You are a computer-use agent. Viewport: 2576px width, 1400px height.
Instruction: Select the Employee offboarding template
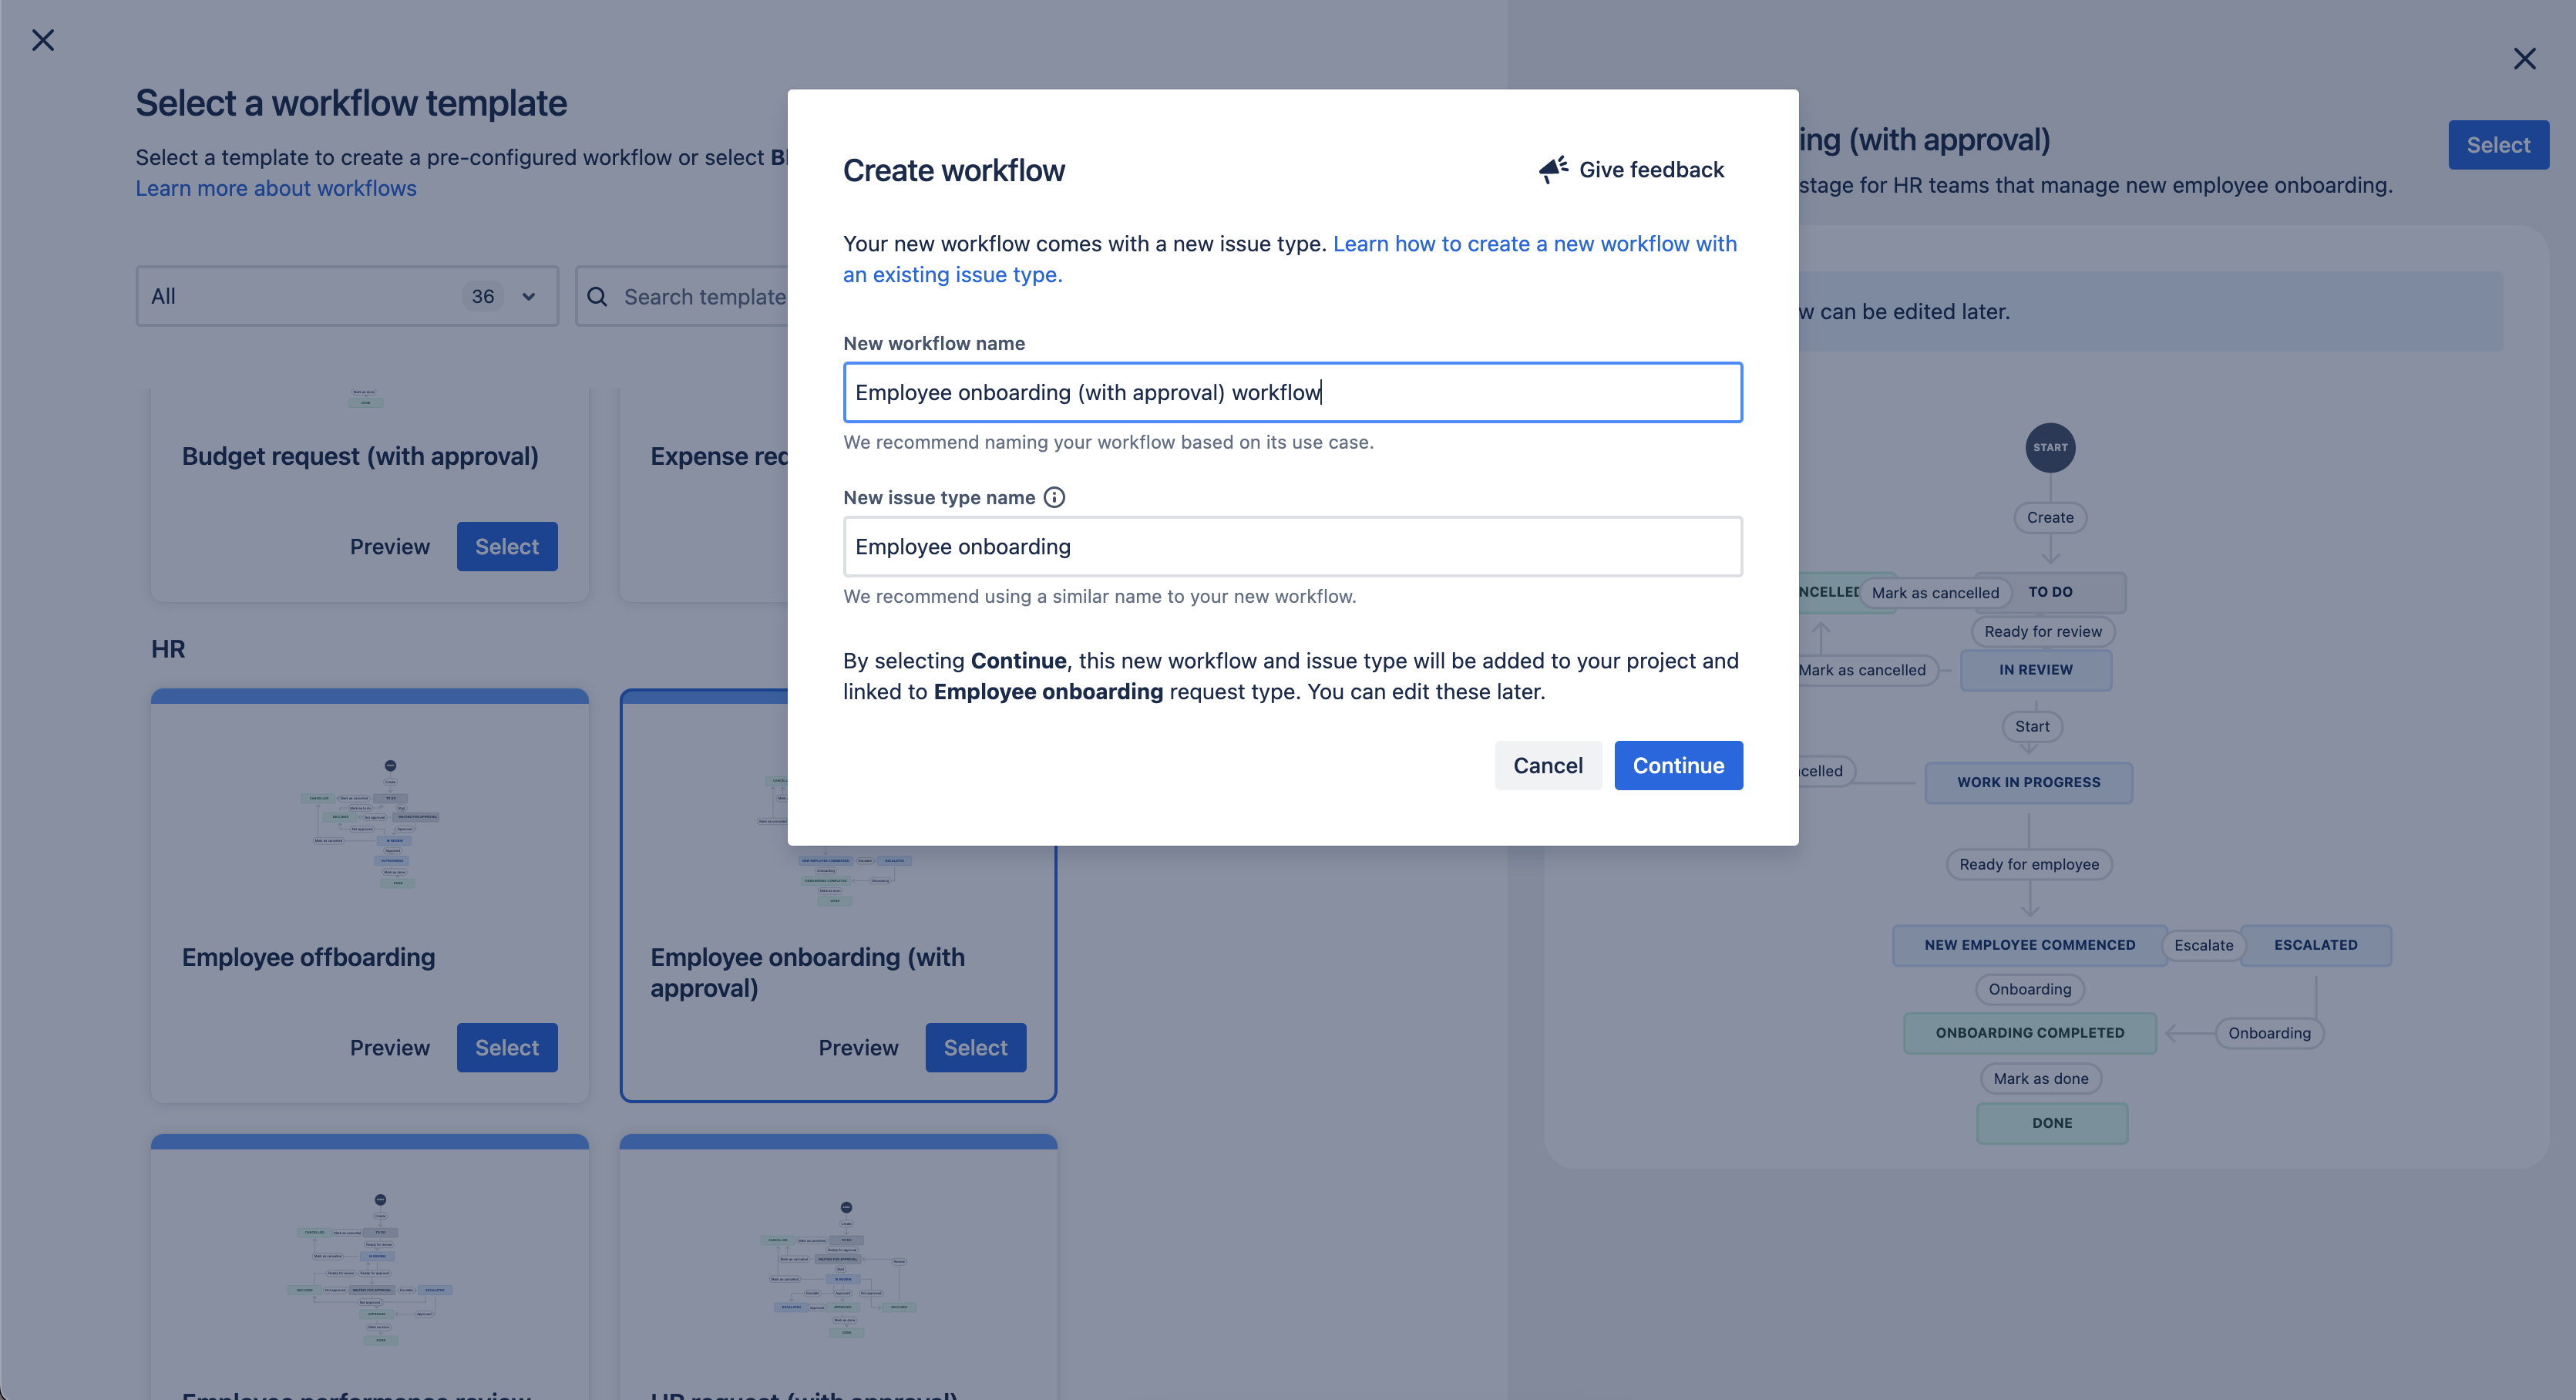507,1047
